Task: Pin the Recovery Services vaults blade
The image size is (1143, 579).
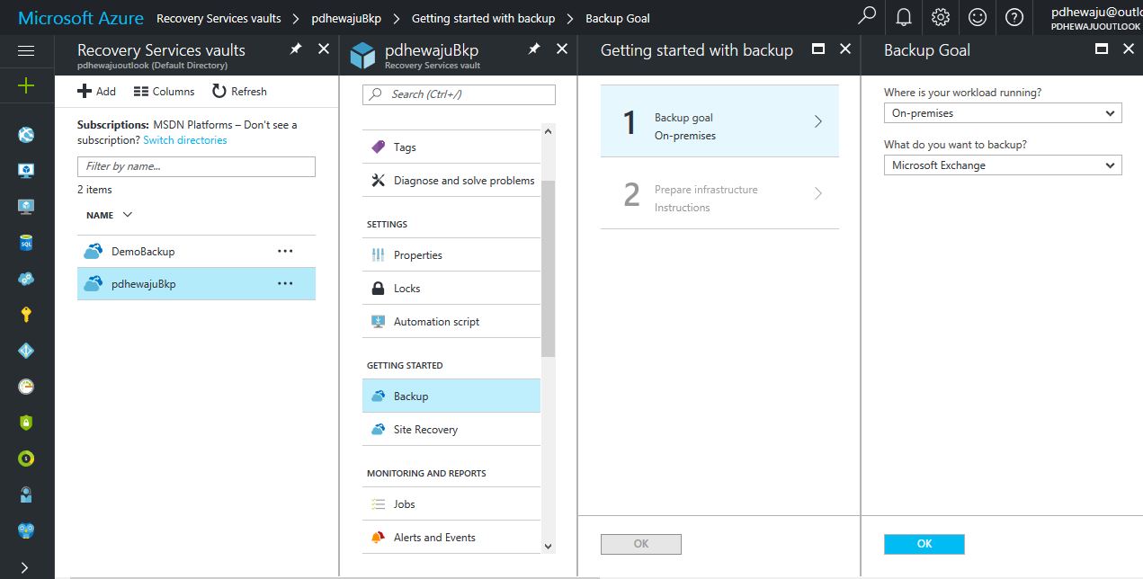Action: pyautogui.click(x=296, y=49)
